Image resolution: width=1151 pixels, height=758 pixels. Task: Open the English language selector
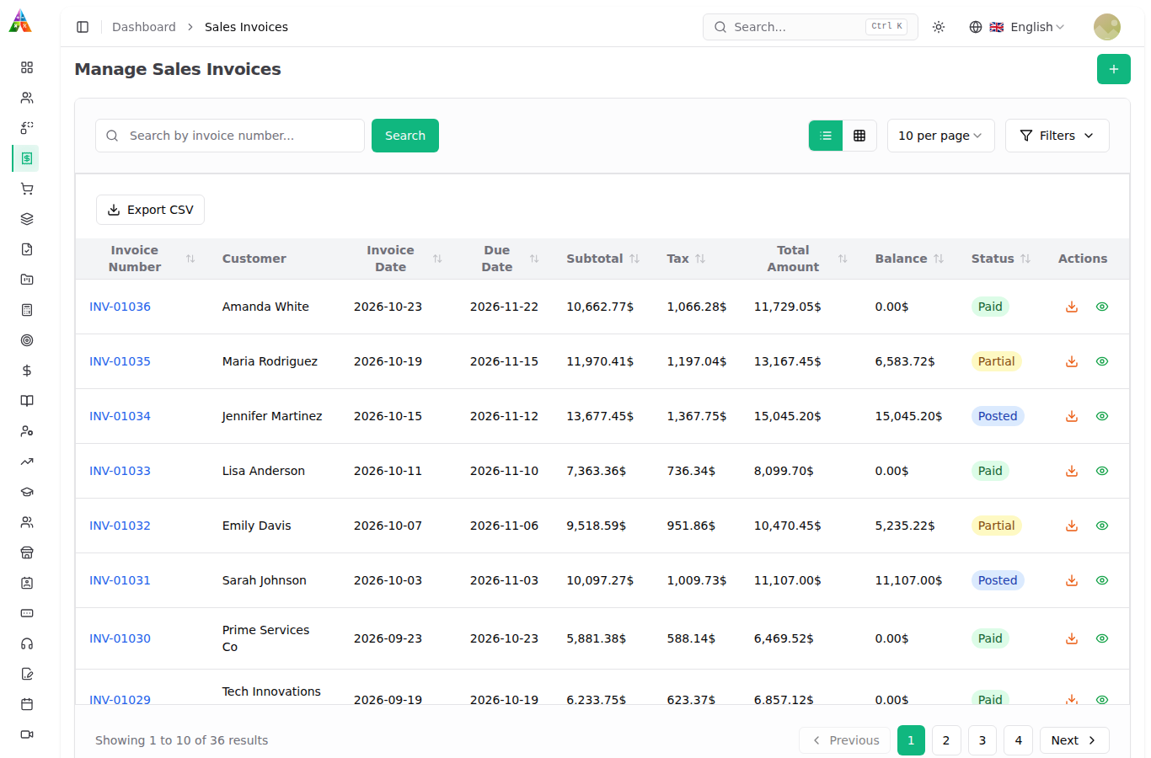tap(1017, 27)
